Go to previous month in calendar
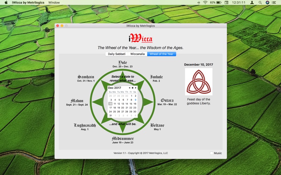The width and height of the screenshot is (281, 175). [x=129, y=88]
